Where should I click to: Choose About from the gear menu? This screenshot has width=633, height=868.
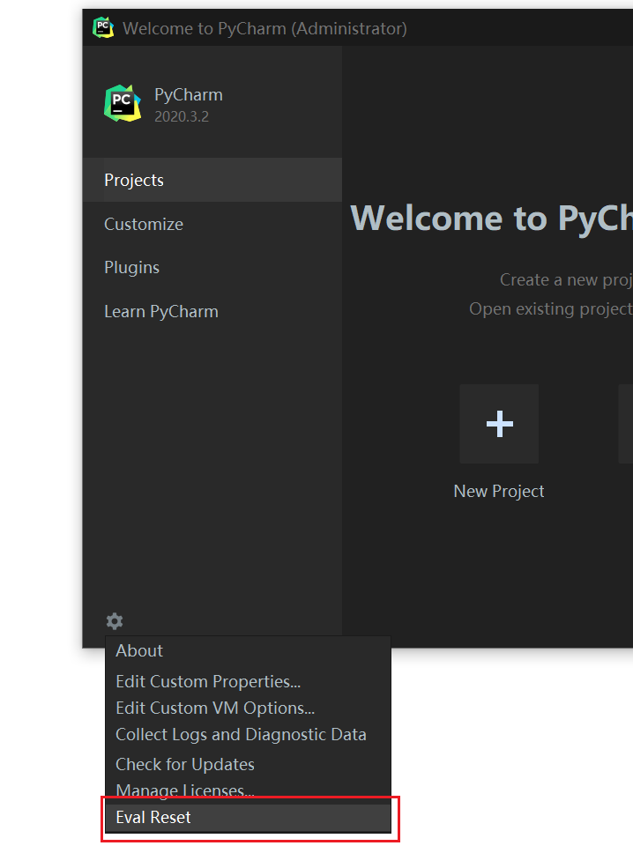(248, 650)
